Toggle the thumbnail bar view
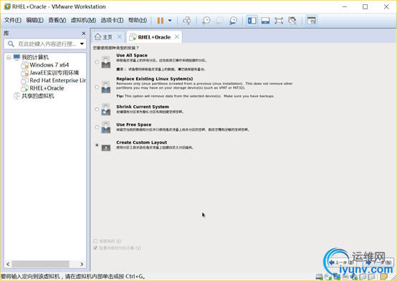The image size is (397, 281). click(265, 21)
